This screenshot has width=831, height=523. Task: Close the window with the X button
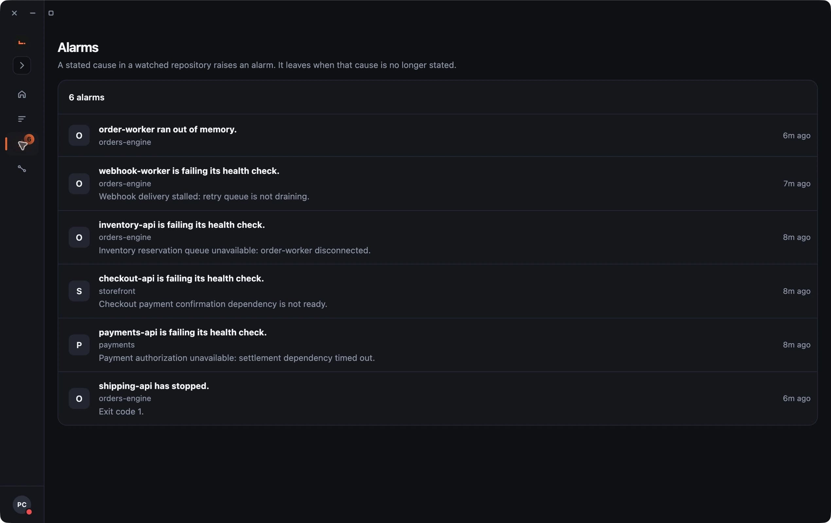click(14, 13)
